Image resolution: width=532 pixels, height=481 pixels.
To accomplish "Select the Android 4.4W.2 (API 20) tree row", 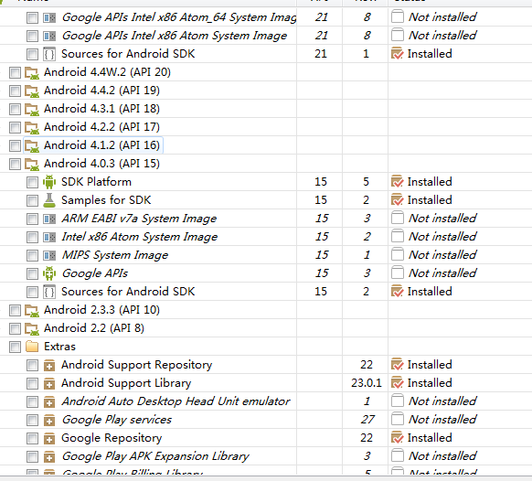I will [107, 72].
